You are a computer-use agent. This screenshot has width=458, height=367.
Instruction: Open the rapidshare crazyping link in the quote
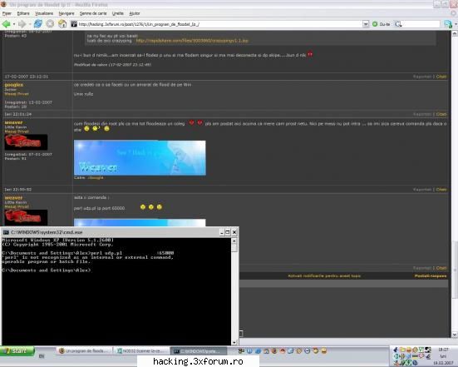pos(192,41)
